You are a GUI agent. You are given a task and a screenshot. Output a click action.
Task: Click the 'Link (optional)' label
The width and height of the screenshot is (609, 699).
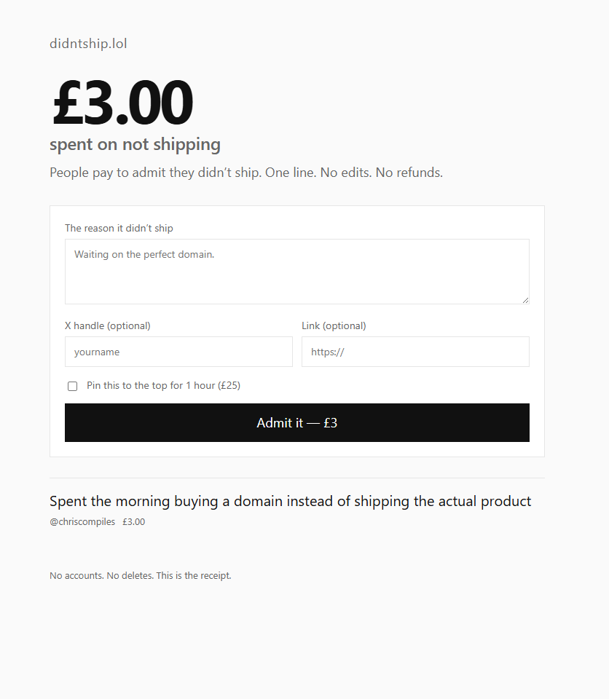pyautogui.click(x=334, y=326)
